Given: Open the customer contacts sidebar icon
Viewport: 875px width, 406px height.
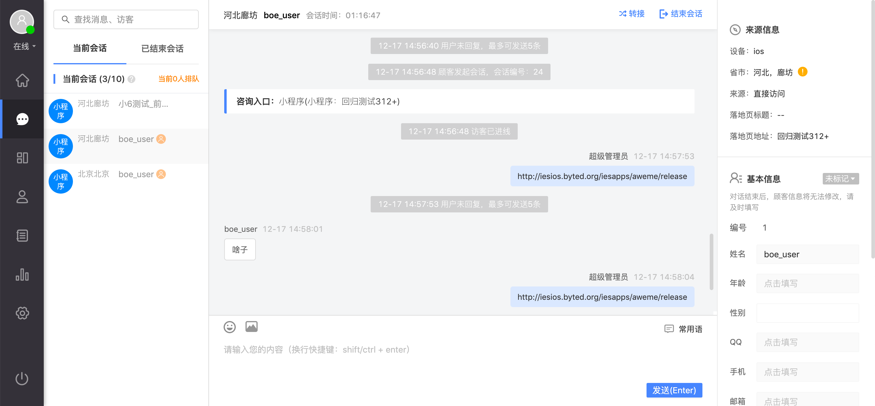Looking at the screenshot, I should pos(22,197).
